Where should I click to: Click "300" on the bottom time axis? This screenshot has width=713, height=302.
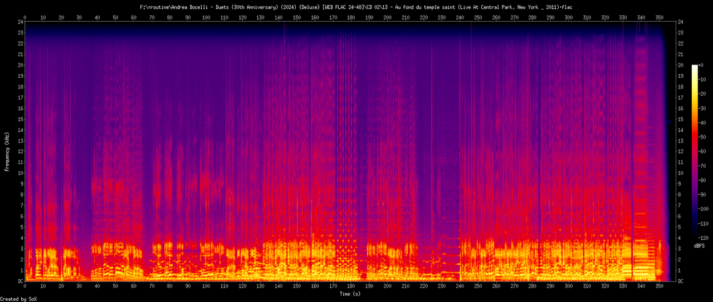[x=568, y=286]
